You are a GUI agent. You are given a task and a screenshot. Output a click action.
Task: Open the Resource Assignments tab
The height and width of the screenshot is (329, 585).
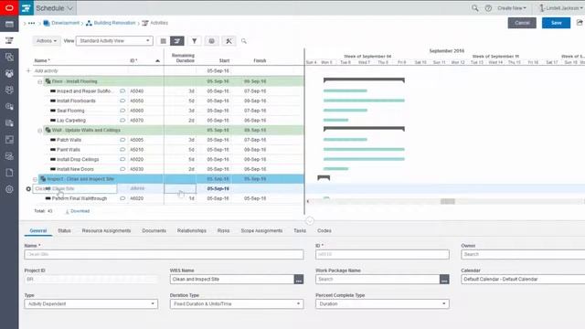[106, 230]
